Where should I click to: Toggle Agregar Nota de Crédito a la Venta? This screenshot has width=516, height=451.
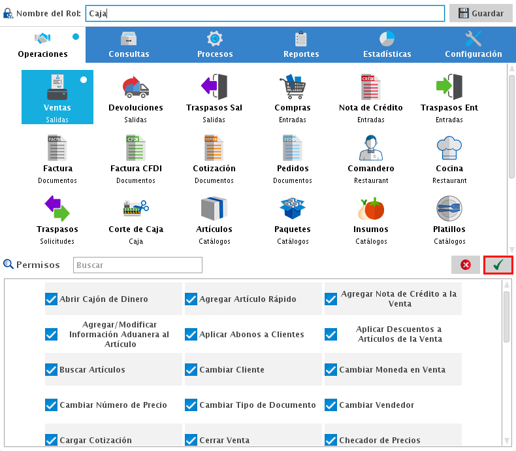tap(331, 299)
